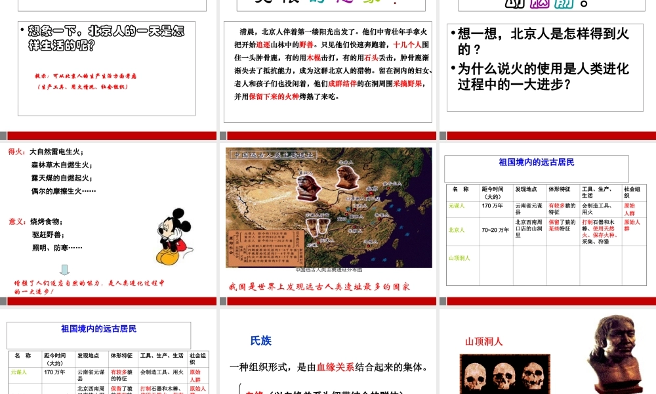
Task: Click the red phrase 成群结伴
Action: (342, 84)
